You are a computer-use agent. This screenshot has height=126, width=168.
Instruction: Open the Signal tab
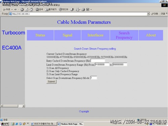[x=68, y=35]
